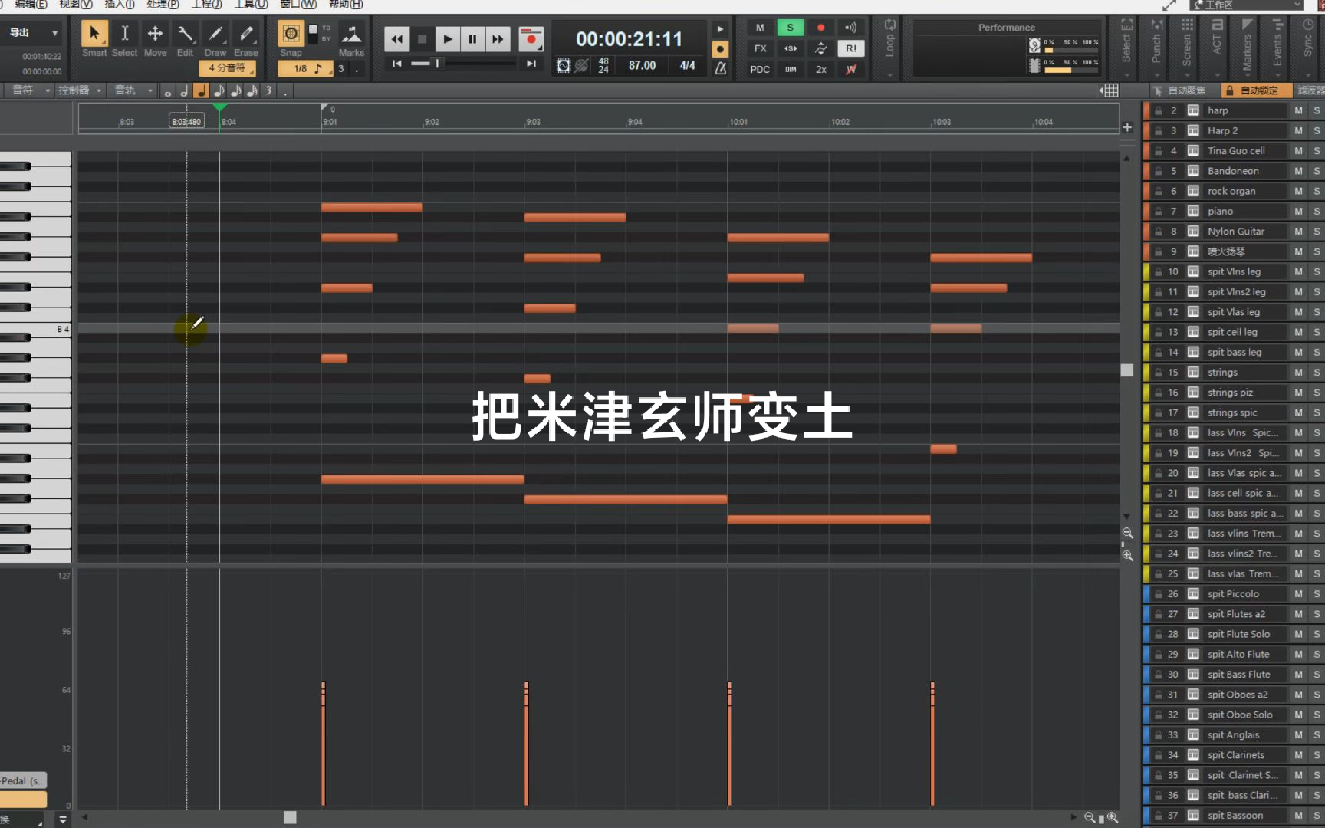
Task: Fast forward the transport
Action: [498, 39]
